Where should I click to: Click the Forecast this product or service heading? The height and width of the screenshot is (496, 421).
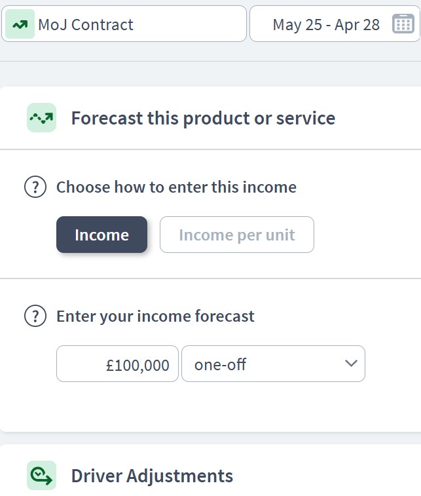pyautogui.click(x=203, y=119)
